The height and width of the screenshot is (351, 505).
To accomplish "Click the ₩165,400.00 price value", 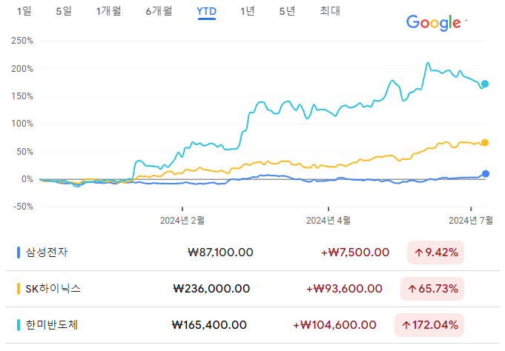I will coord(209,325).
